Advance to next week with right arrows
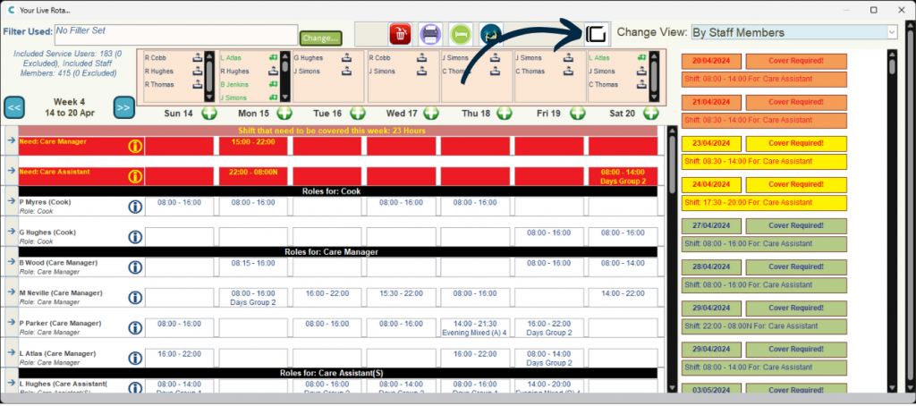Viewport: 916px width, 406px height. click(x=123, y=108)
